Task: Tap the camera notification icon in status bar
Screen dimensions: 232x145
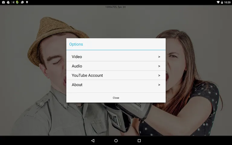Action: click(3, 2)
